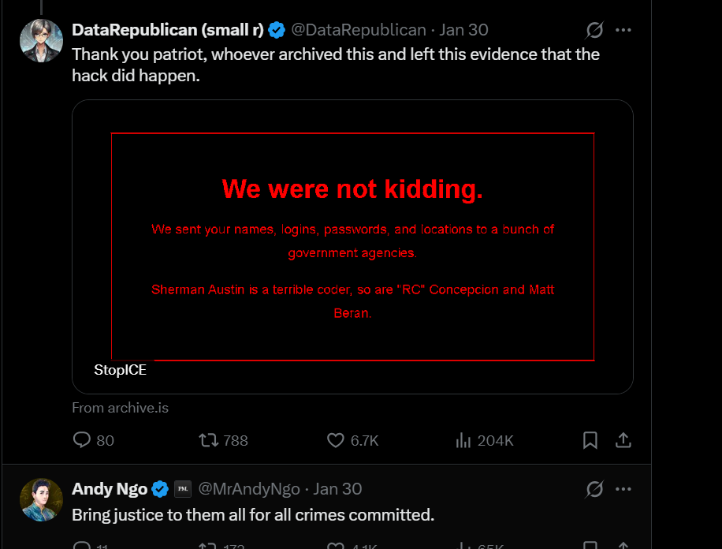Open more options on Andy Ngo's reply
The height and width of the screenshot is (549, 722).
click(x=623, y=489)
